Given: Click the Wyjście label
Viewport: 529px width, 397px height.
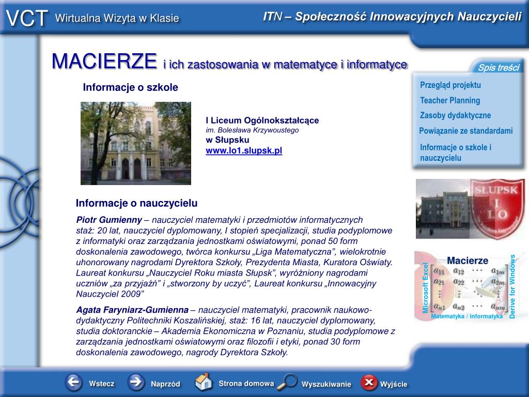Looking at the screenshot, I should tap(394, 384).
